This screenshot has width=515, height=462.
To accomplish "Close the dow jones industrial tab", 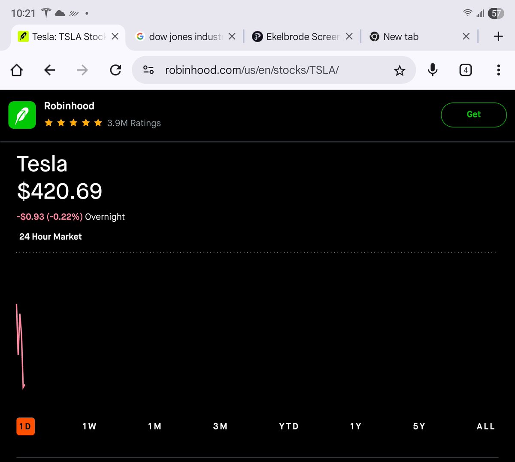I will click(232, 36).
